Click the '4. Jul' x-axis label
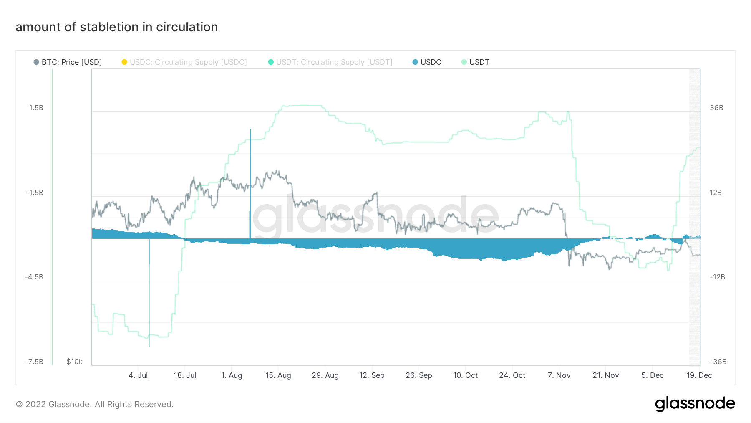This screenshot has width=751, height=423. 138,375
